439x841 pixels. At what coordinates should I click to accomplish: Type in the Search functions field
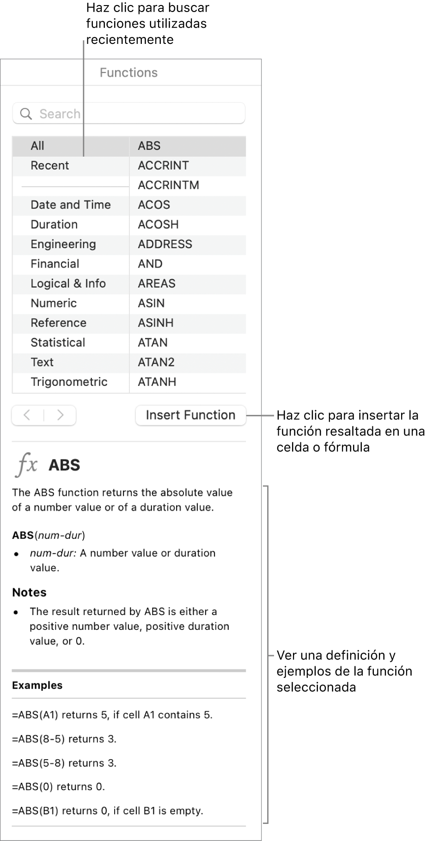139,114
